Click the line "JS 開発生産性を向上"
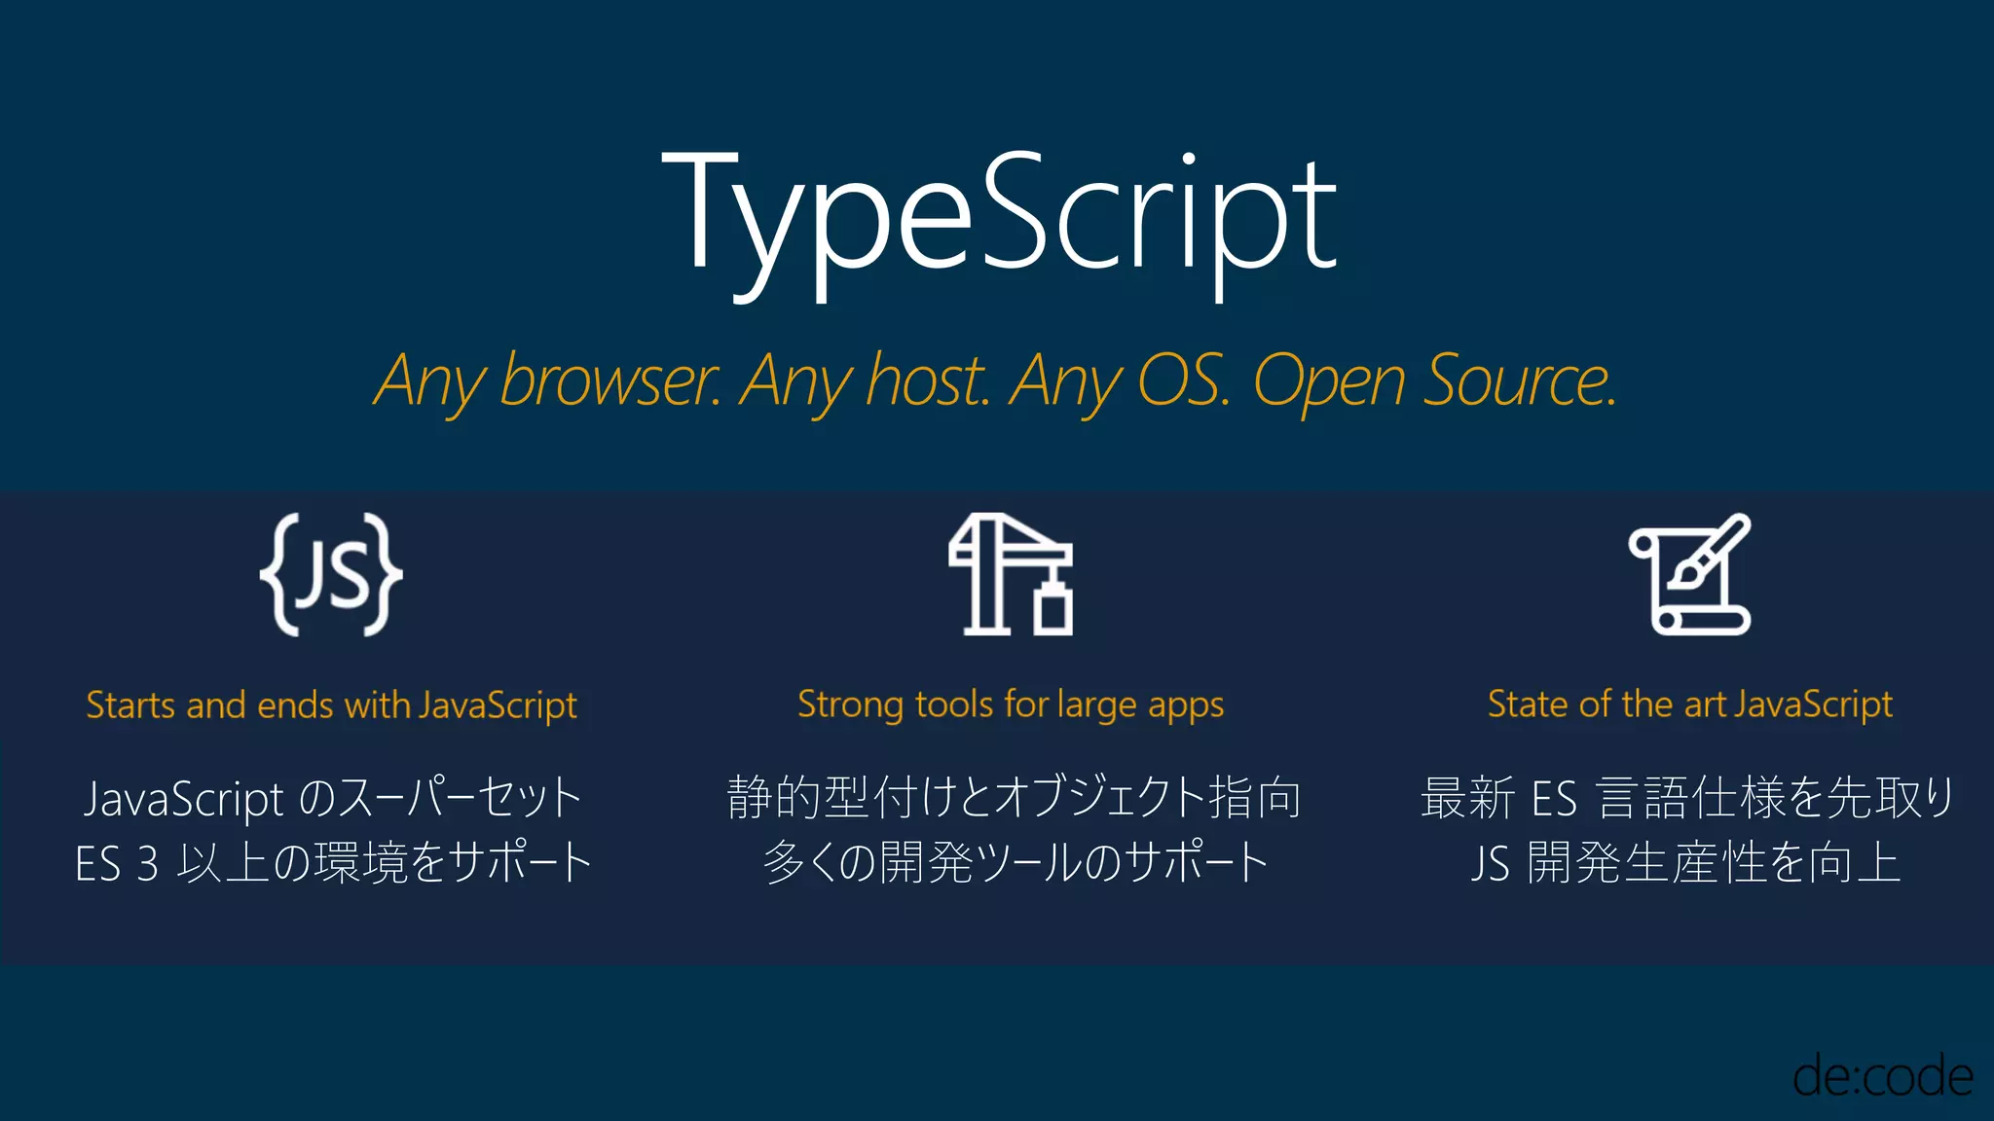Viewport: 1994px width, 1121px height. tap(1685, 862)
